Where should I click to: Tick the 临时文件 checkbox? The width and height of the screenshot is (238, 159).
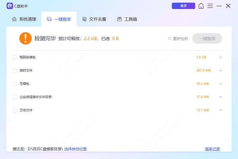(15, 71)
